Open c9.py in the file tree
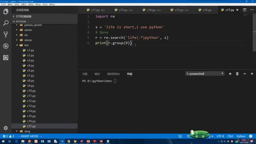 coord(30,86)
